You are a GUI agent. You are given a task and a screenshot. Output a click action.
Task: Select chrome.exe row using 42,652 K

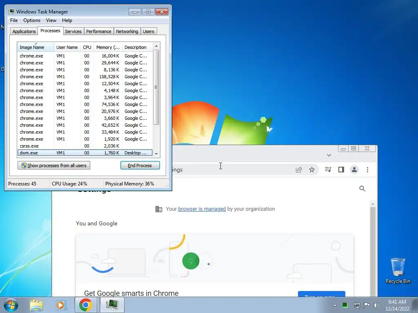85,125
